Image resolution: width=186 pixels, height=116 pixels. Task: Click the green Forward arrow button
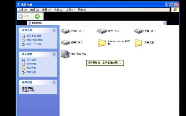37,16
